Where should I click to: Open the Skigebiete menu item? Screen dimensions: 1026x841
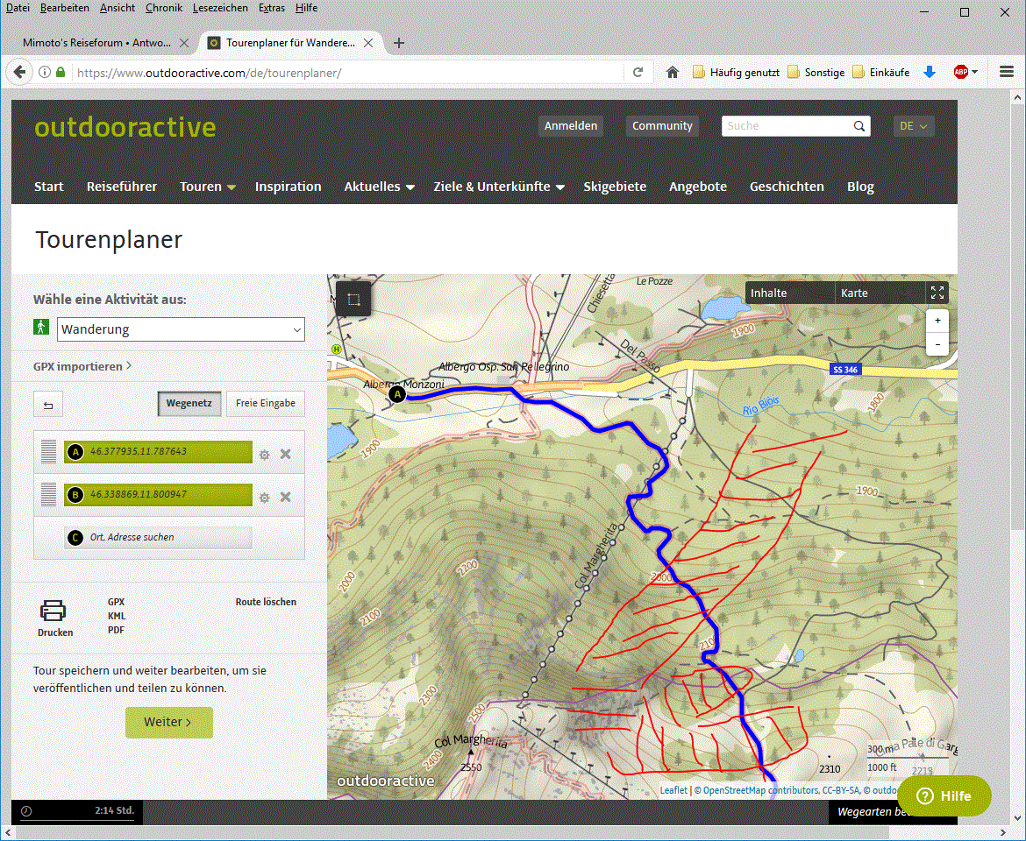(x=615, y=187)
